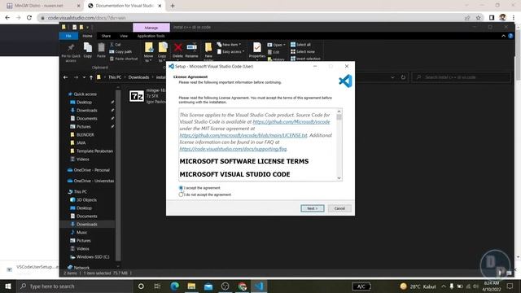Open the Open dropdown in ribbon
The height and width of the screenshot is (293, 521).
coord(277,45)
